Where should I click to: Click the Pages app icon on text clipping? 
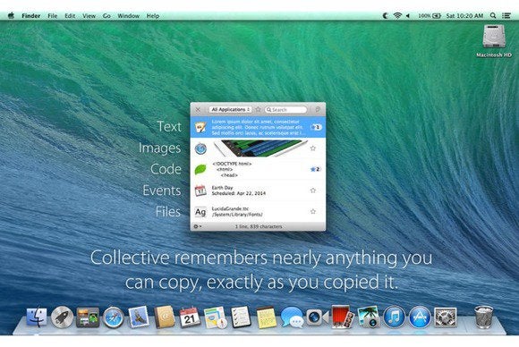click(x=200, y=127)
